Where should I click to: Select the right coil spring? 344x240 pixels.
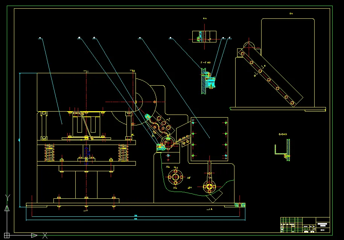123,153
